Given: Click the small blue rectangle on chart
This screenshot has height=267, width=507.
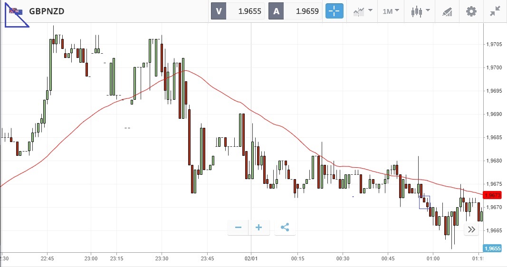Looking at the screenshot, I should 424,202.
